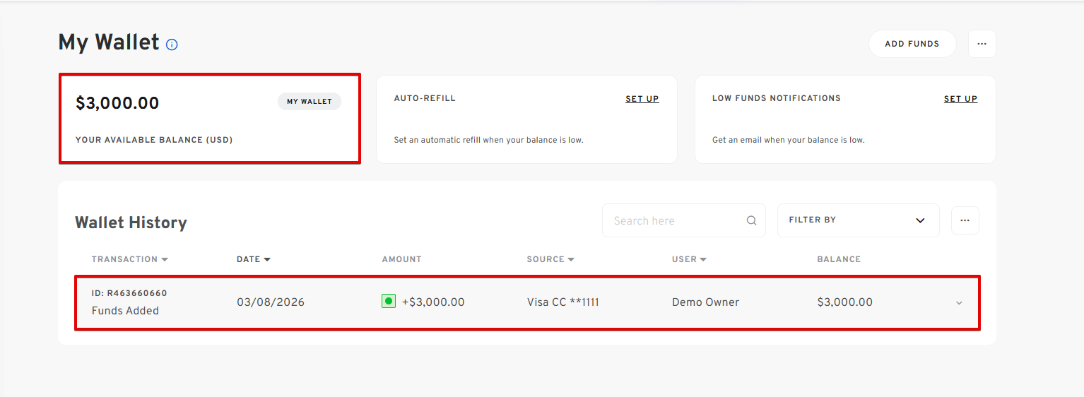Viewport: 1084px width, 397px height.
Task: Click the My Wallet badge
Action: tap(309, 102)
